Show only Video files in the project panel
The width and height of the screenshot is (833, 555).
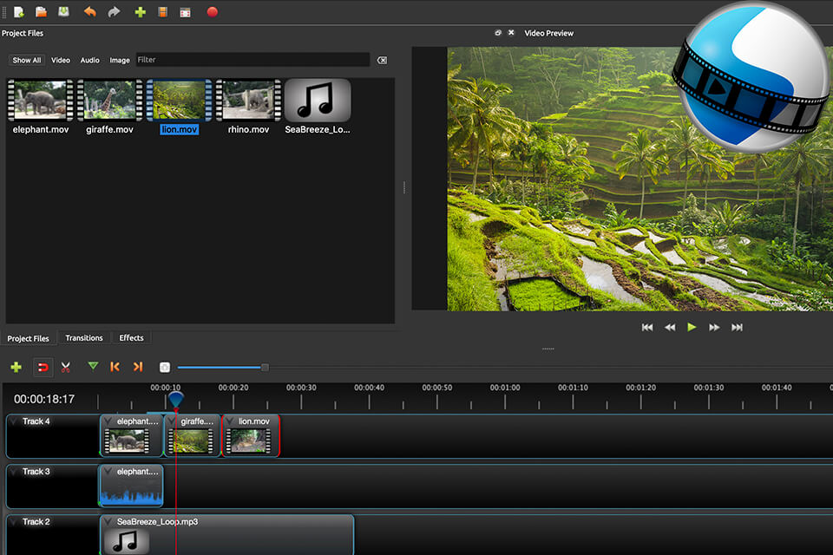tap(60, 59)
